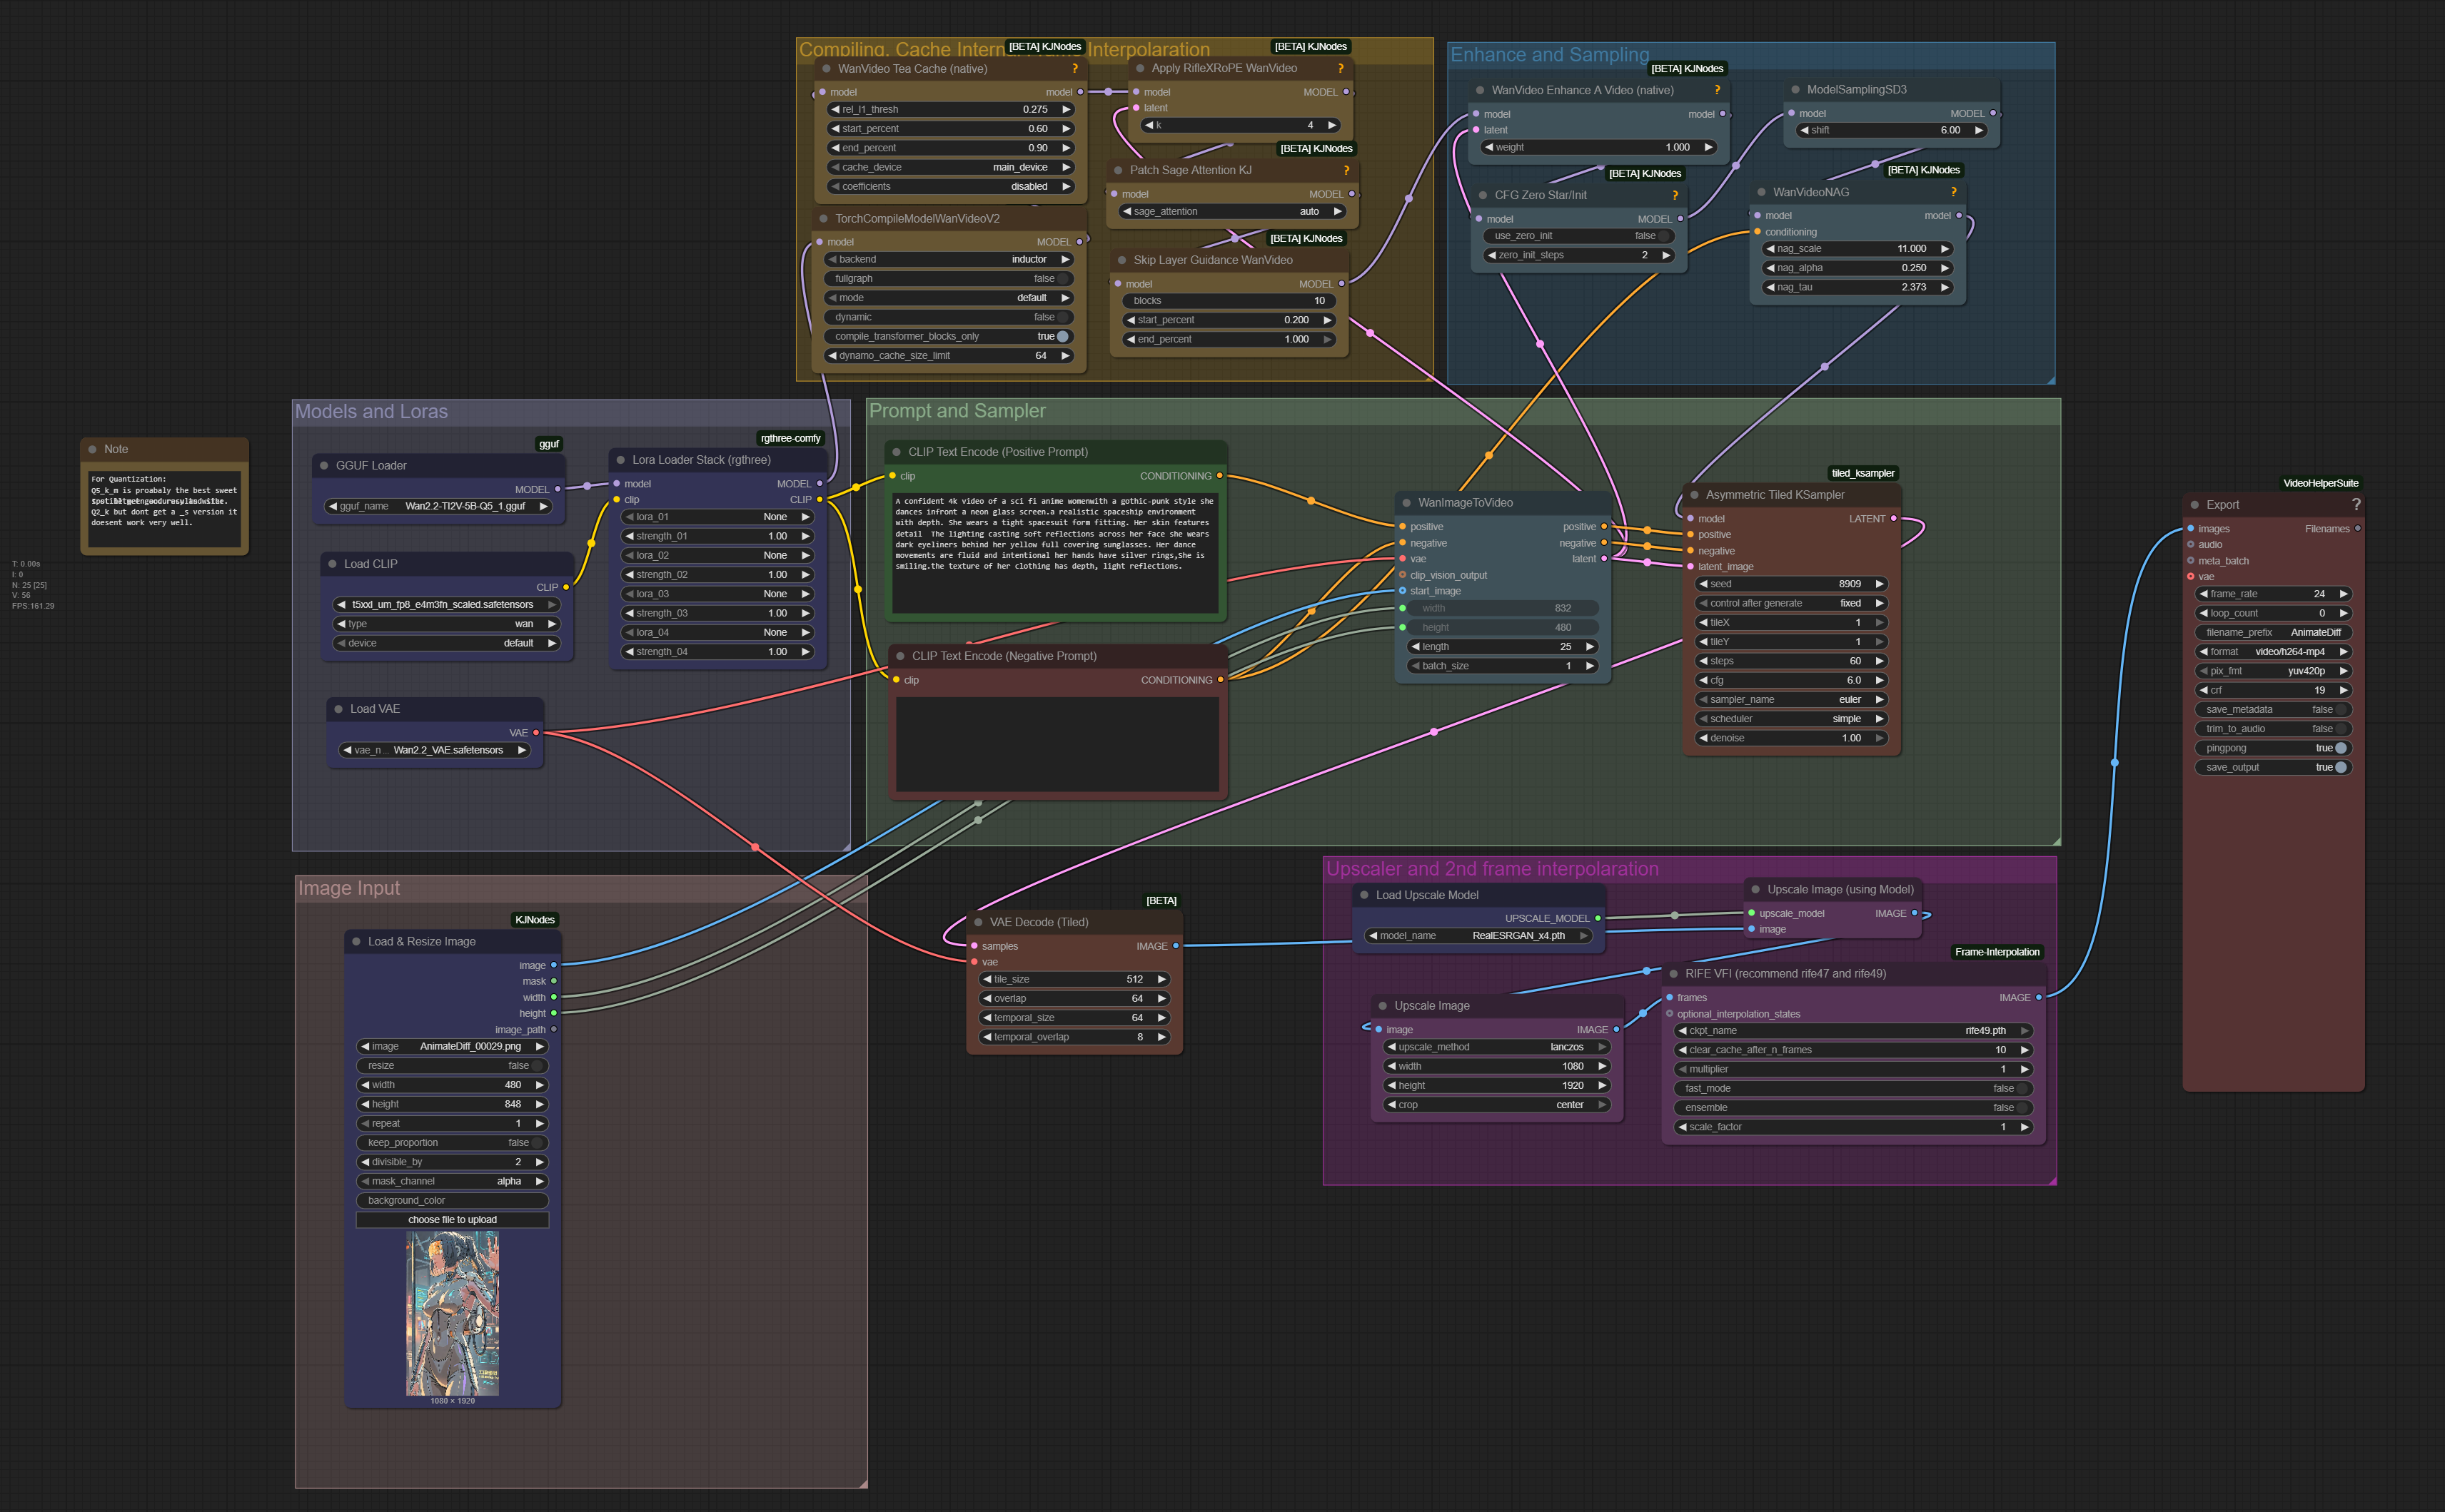The width and height of the screenshot is (2445, 1512).
Task: Click the background_color field
Action: point(452,1200)
